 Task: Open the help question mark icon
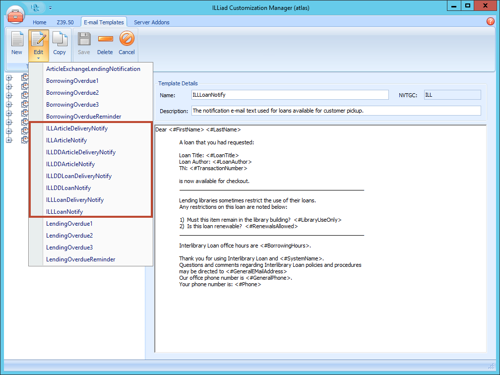(491, 21)
